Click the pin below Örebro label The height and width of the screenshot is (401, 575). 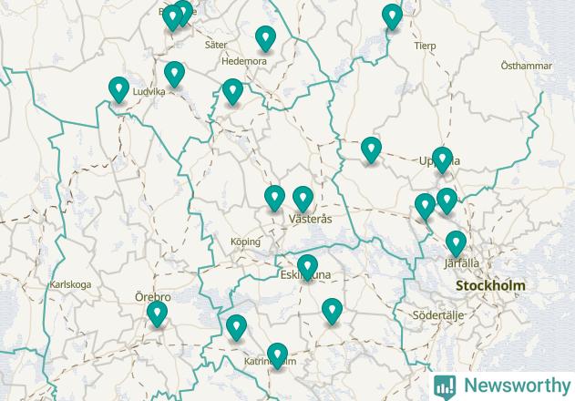tap(157, 314)
